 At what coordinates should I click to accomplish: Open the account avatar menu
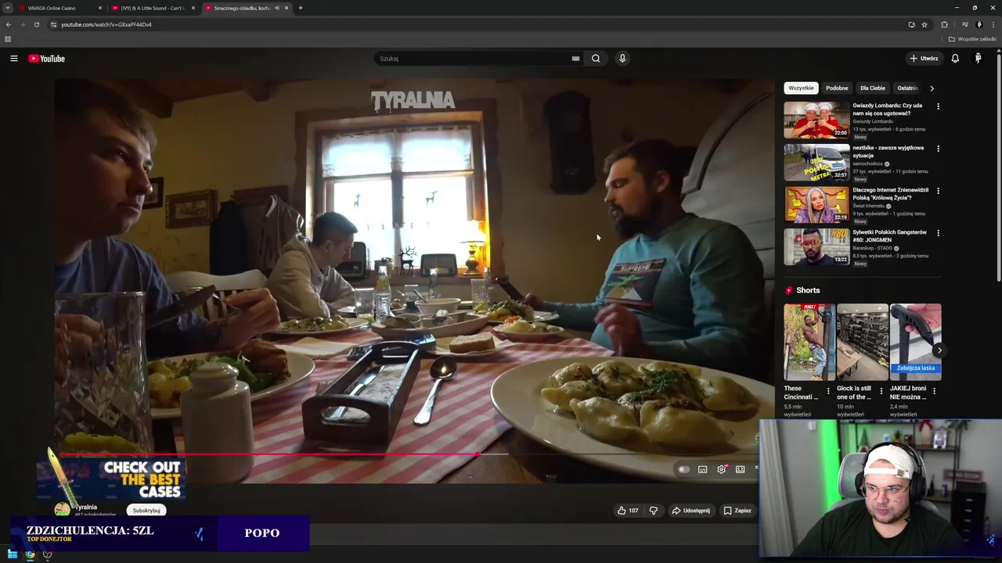(x=978, y=59)
